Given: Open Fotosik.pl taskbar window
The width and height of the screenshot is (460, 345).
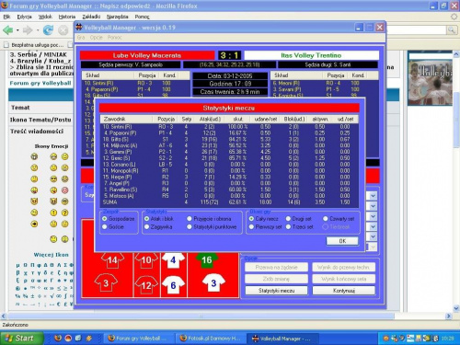Looking at the screenshot, I should (x=211, y=339).
